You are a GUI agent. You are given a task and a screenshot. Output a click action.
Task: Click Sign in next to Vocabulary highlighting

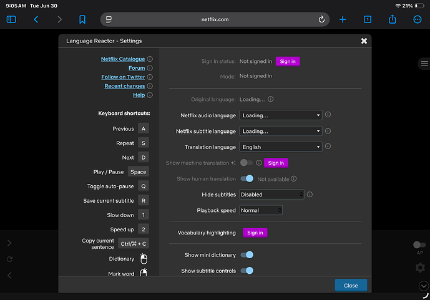coord(255,233)
